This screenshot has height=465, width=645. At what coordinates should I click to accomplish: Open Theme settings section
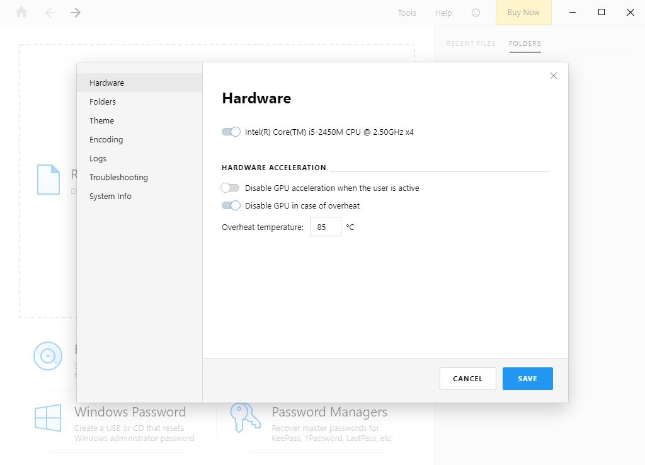coord(139,120)
